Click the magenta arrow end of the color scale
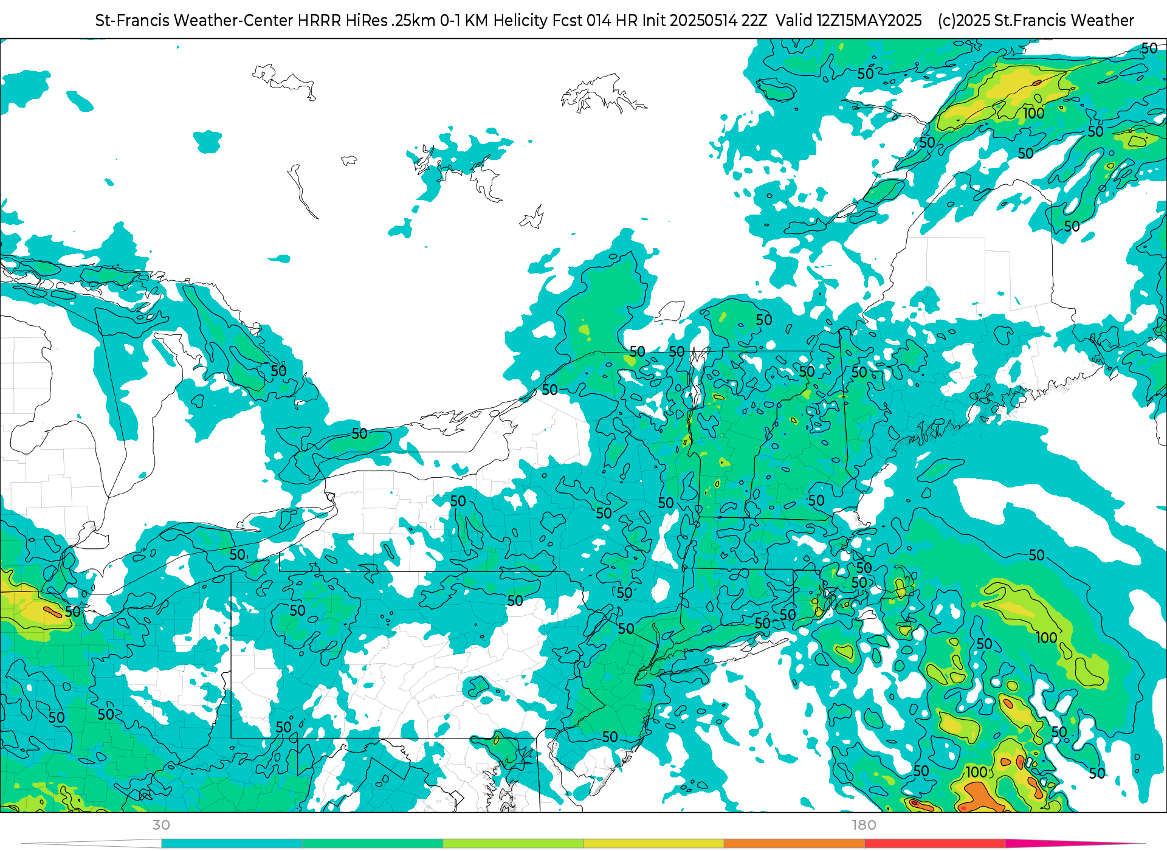1167x851 pixels. pyautogui.click(x=1076, y=844)
